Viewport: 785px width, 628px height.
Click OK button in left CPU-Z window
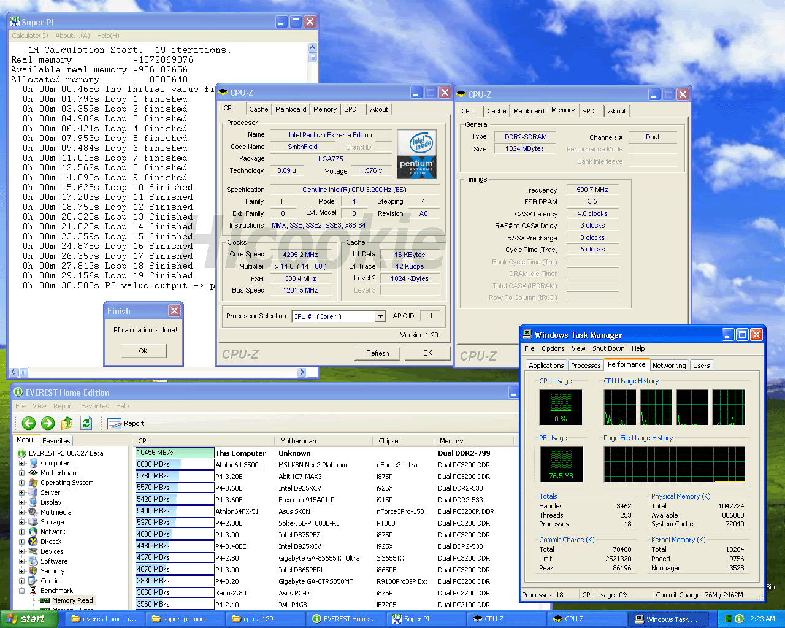[x=427, y=353]
